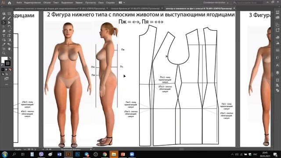This screenshot has height=158, width=281.
Task: Open the Редактирование menu
Action: [32, 3]
